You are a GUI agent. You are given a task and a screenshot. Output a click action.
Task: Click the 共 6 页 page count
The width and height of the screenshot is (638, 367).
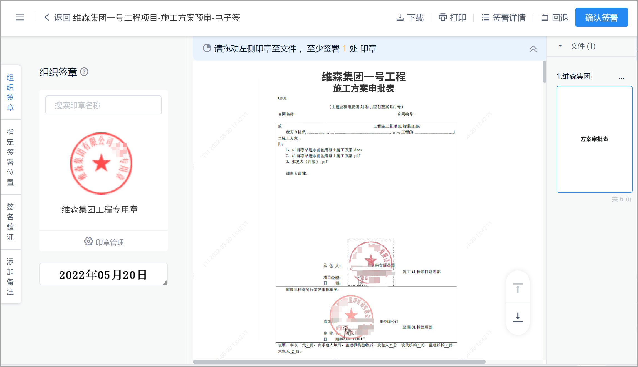[621, 199]
